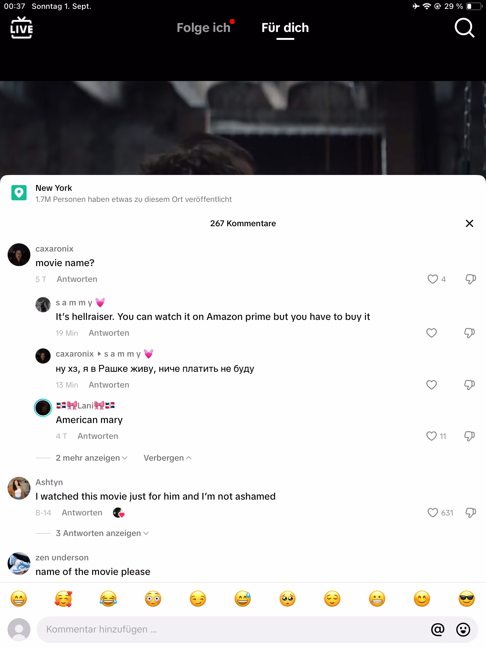The image size is (486, 648).
Task: Insert the crying-laughing emoji
Action: (108, 599)
